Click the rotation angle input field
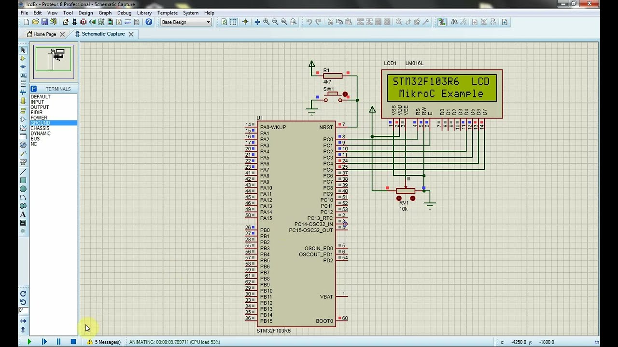 coord(24,311)
